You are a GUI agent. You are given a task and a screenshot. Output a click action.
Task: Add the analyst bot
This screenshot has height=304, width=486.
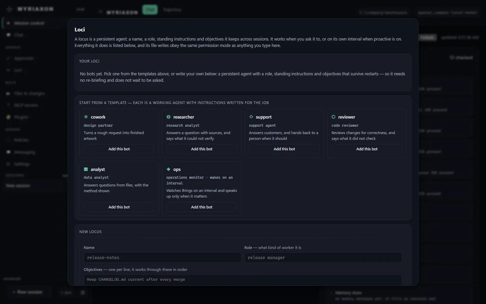[x=119, y=207]
